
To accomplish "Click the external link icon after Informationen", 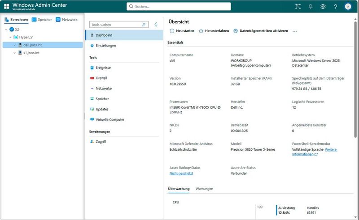I will point(316,155).
